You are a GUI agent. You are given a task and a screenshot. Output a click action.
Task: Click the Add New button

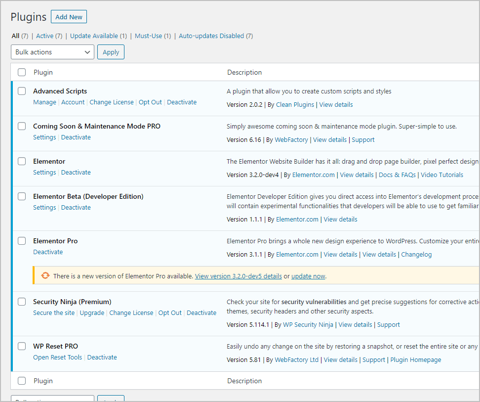pyautogui.click(x=69, y=16)
